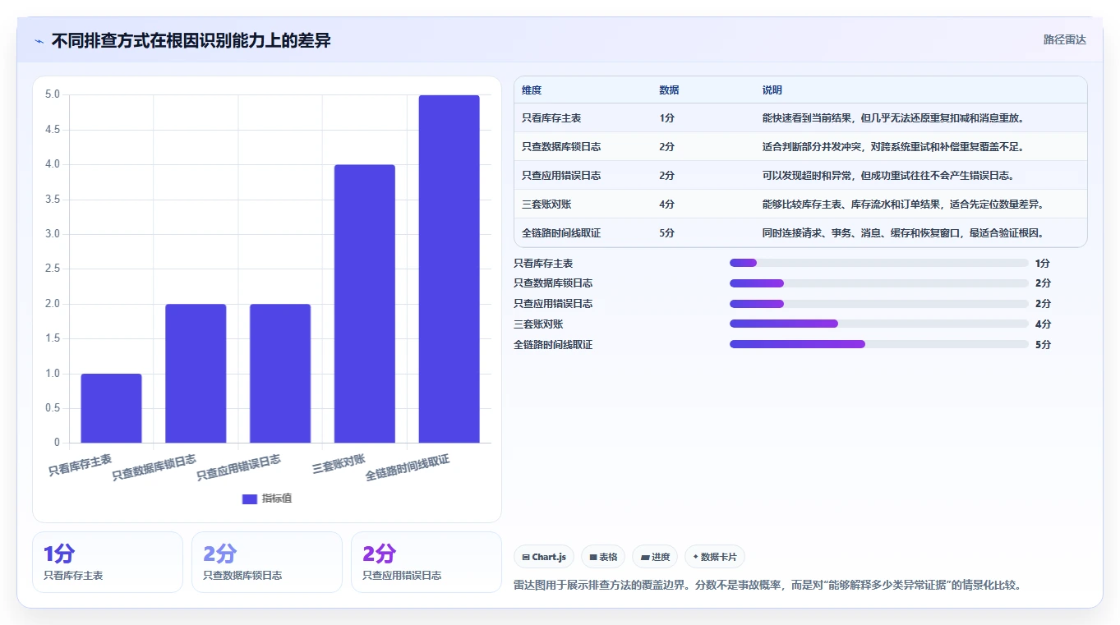Image resolution: width=1120 pixels, height=625 pixels.
Task: Click the 只看库存主表 bar in the chart
Action: click(x=111, y=408)
